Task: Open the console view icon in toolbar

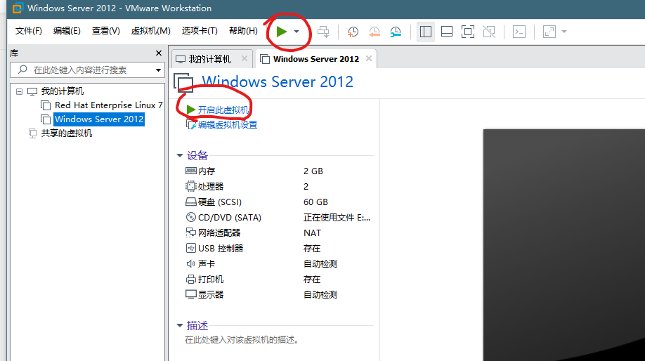Action: 519,32
